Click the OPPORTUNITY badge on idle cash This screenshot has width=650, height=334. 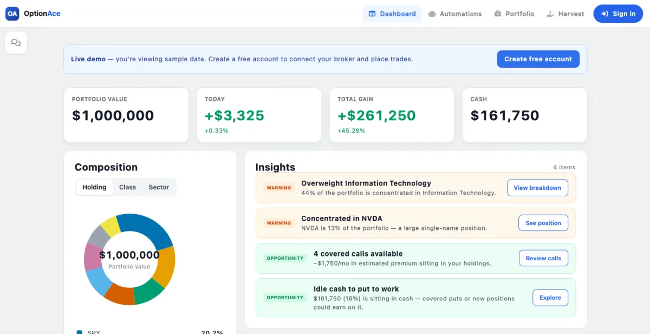coord(285,298)
